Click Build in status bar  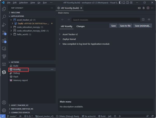[x=102, y=116]
